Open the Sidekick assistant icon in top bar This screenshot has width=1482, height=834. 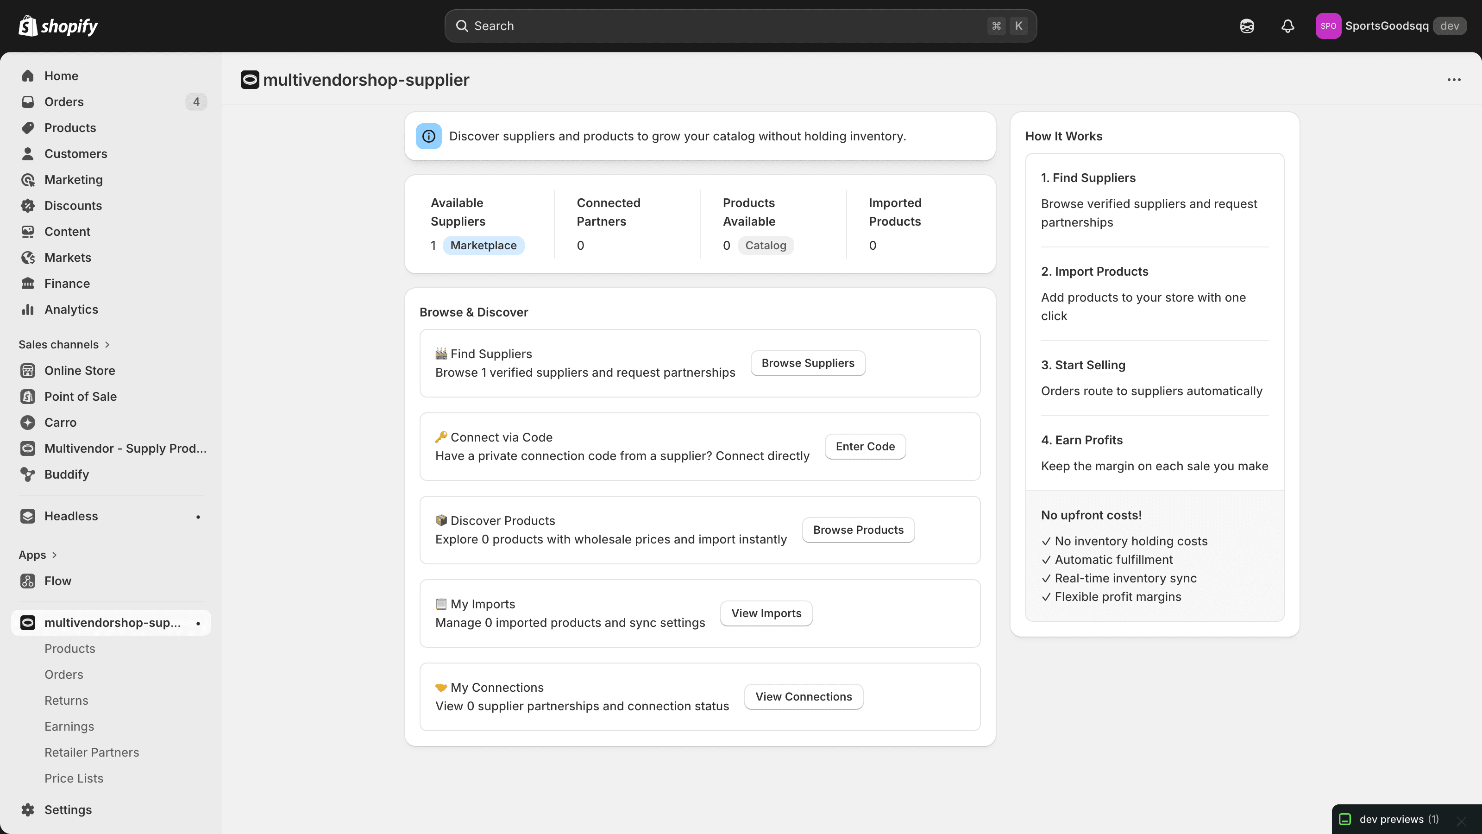(1247, 26)
